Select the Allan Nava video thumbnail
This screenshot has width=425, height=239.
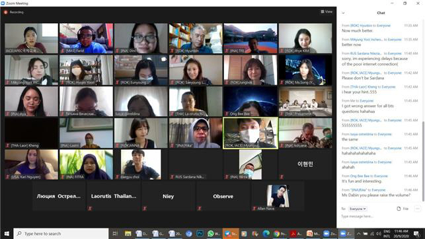[278, 196]
